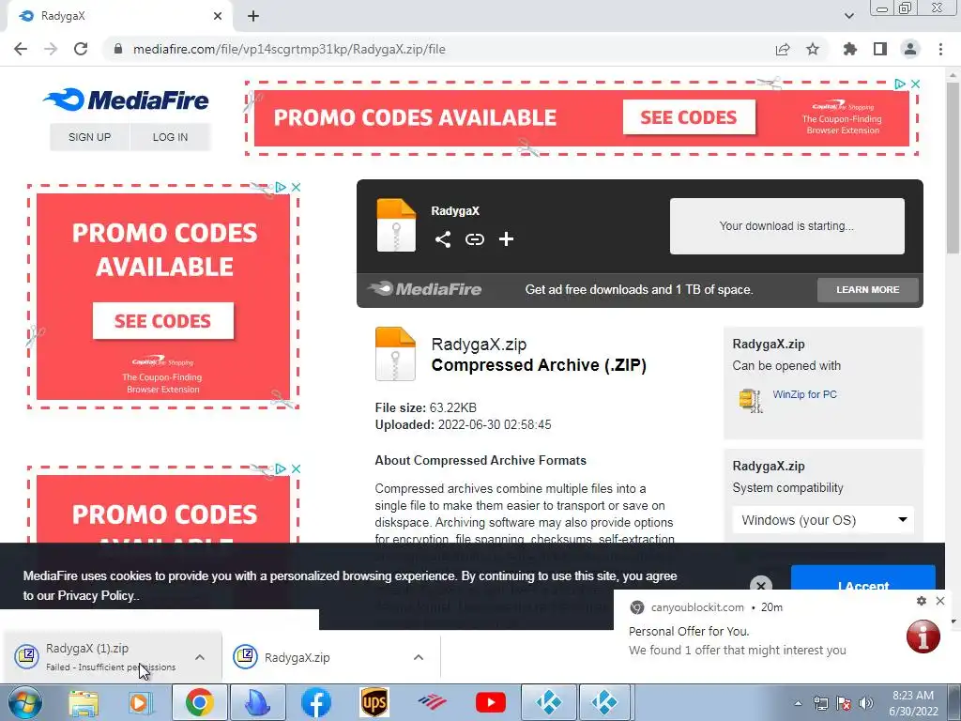Image resolution: width=961 pixels, height=721 pixels.
Task: Click the LEARN MORE button
Action: point(868,289)
